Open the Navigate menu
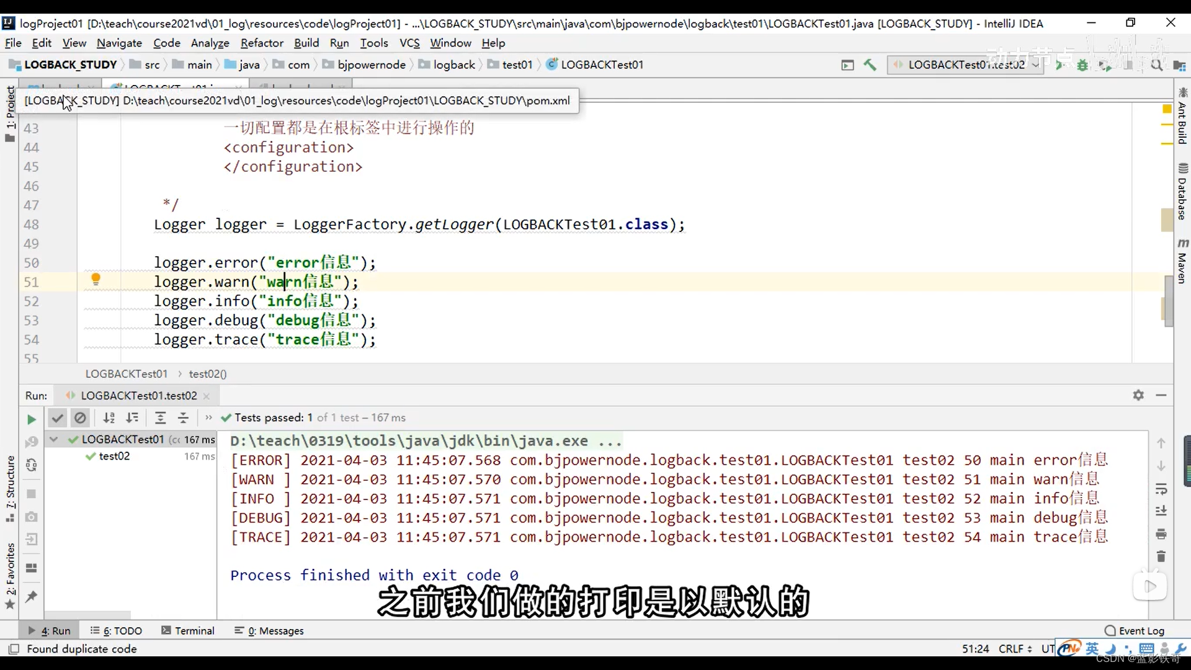The height and width of the screenshot is (670, 1191). point(119,43)
